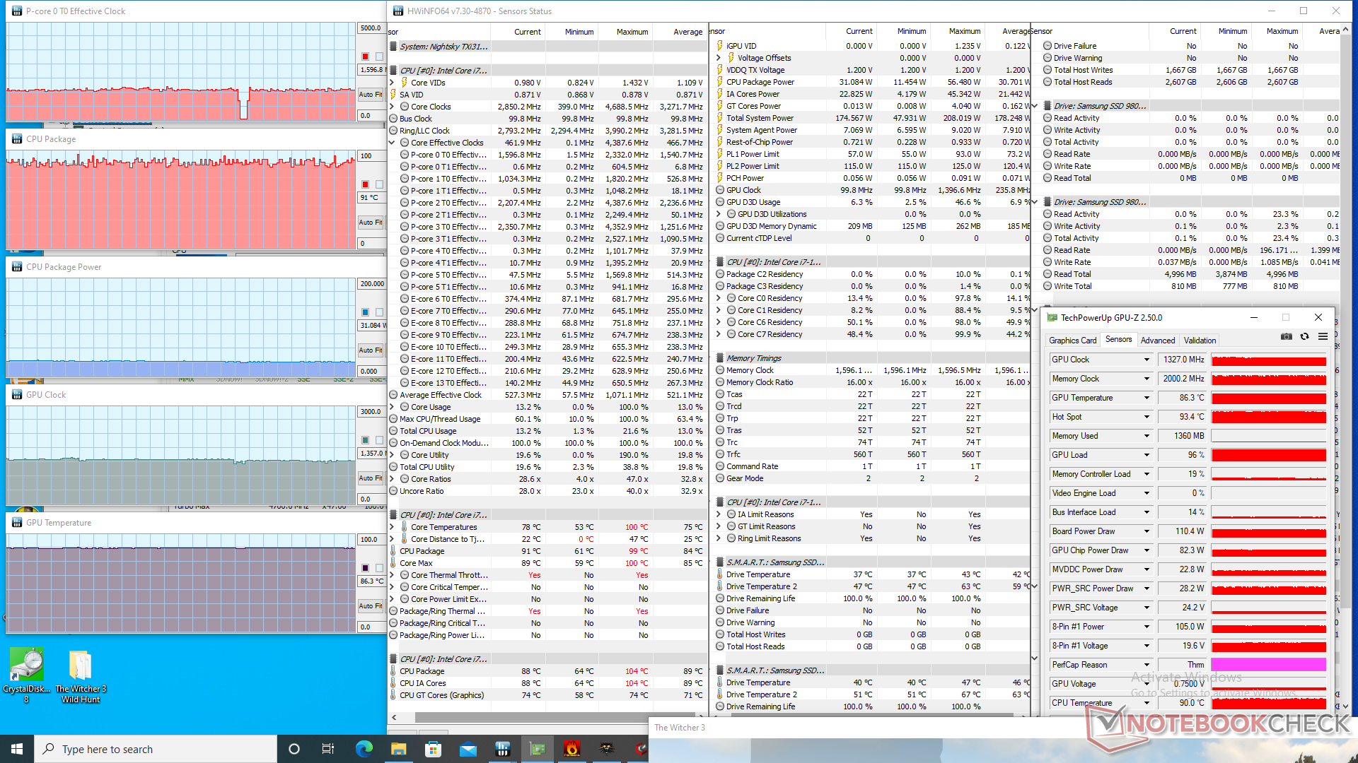Click GPU-Z refresh icon
The image size is (1358, 763).
point(1305,337)
